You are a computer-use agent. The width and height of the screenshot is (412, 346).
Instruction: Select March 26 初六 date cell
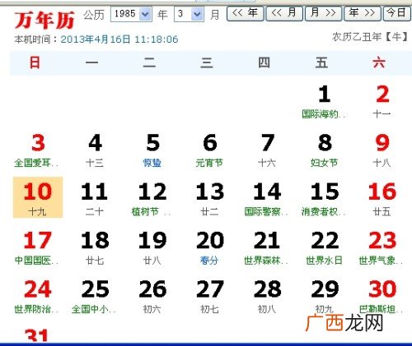pos(152,295)
